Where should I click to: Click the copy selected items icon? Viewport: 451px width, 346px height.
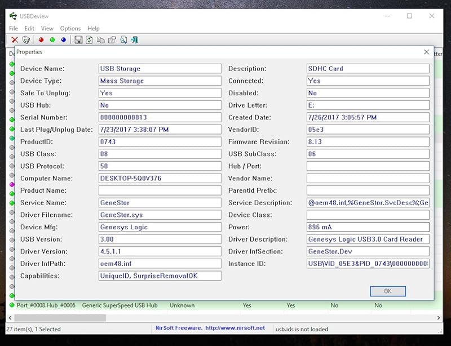tap(101, 39)
